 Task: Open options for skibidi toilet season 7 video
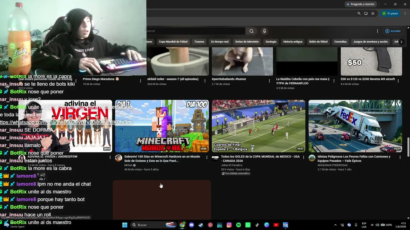click(205, 81)
